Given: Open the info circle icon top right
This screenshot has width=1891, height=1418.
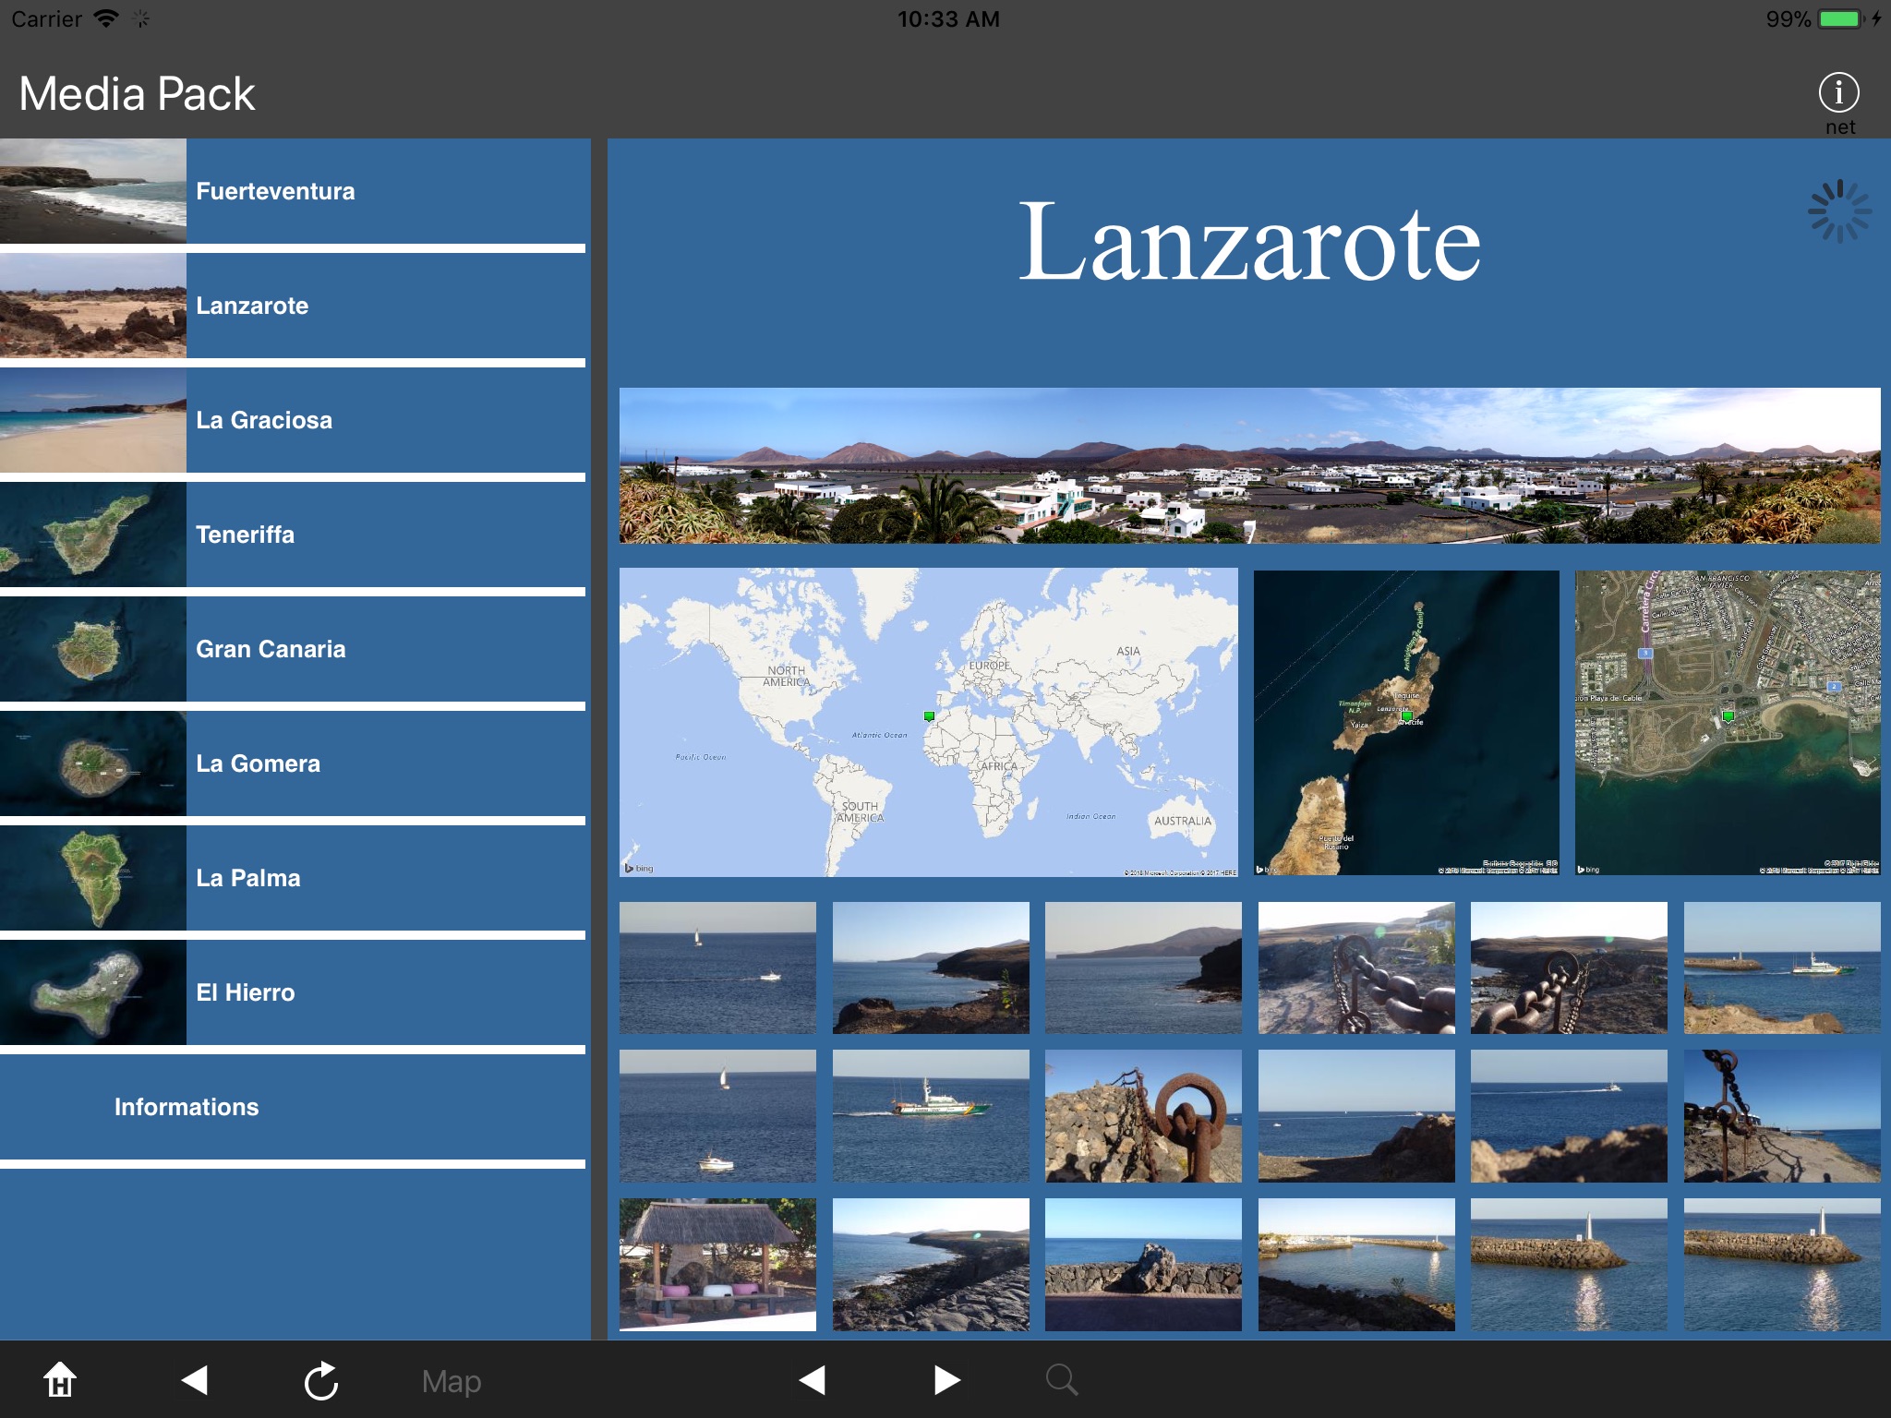Looking at the screenshot, I should tap(1837, 92).
